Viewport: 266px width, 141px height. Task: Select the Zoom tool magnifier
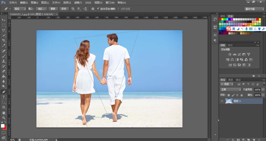click(x=4, y=118)
